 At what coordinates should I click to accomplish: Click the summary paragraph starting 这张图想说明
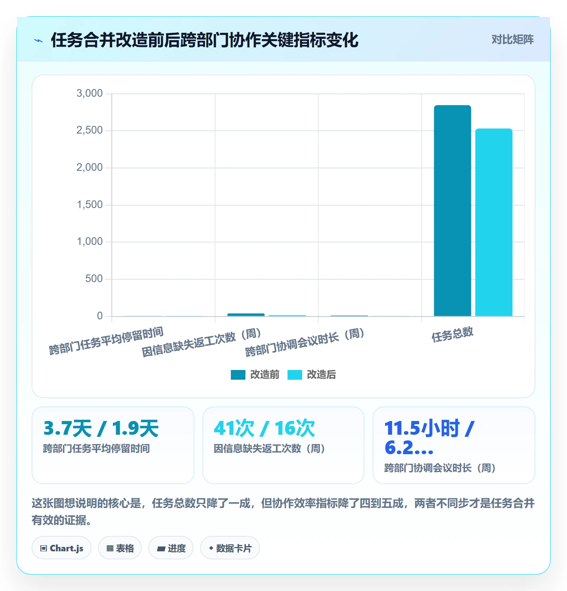283,512
